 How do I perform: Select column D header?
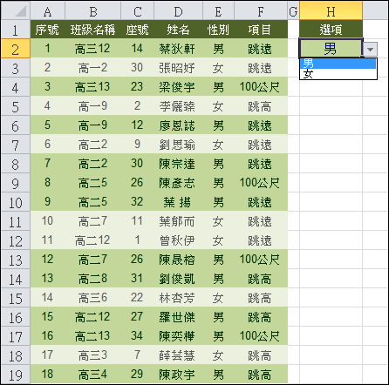click(x=178, y=11)
